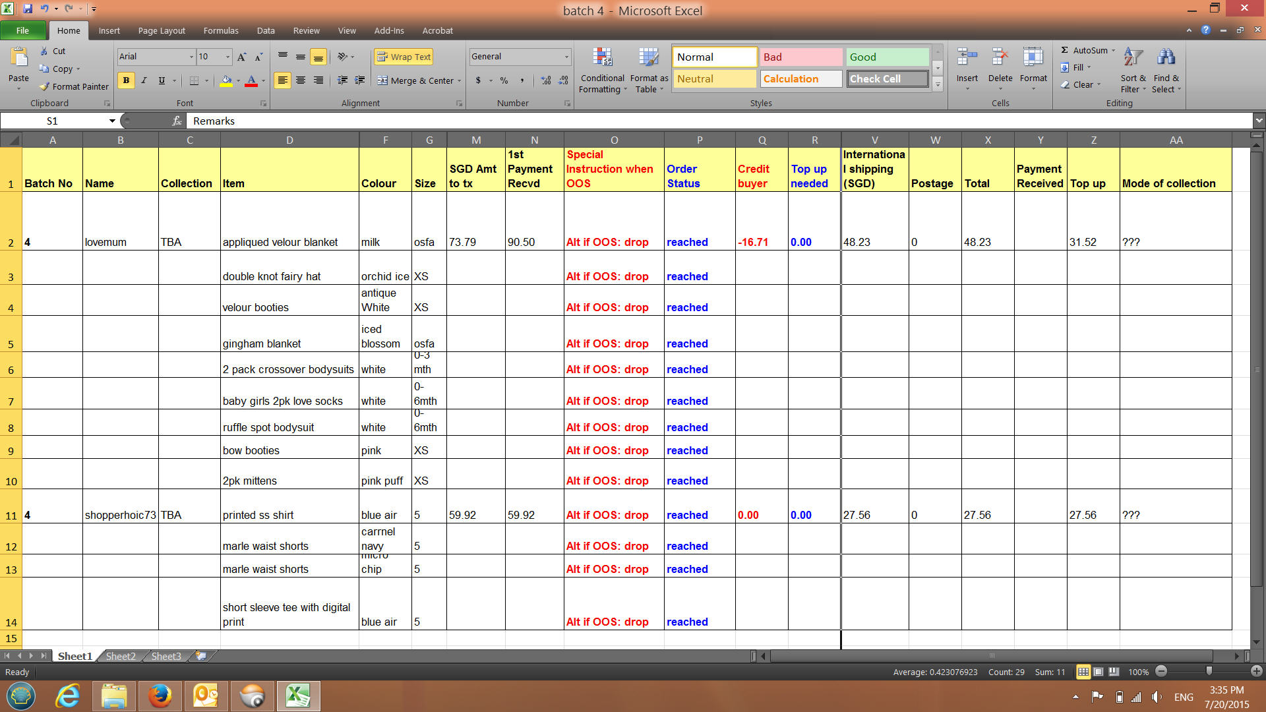This screenshot has height=712, width=1266.
Task: Decrease the cell indent
Action: tap(343, 80)
